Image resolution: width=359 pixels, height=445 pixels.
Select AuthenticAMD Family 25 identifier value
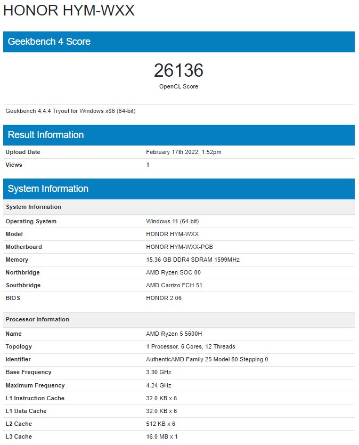pos(207,359)
